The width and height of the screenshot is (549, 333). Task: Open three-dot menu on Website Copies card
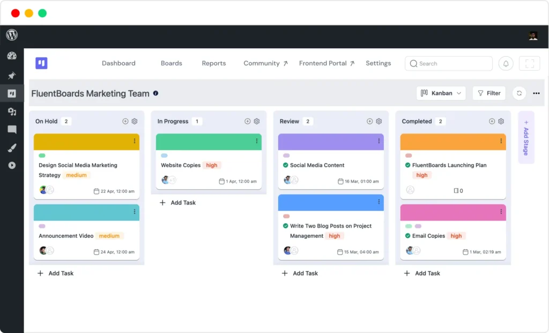[x=257, y=141]
